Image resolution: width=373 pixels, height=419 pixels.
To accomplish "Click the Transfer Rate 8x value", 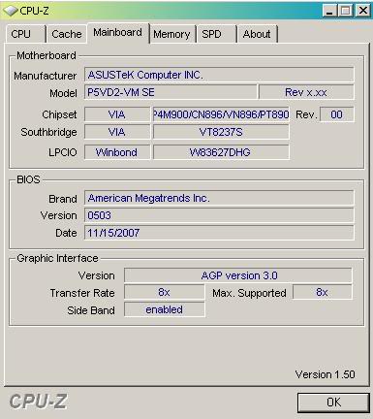I will coord(165,292).
